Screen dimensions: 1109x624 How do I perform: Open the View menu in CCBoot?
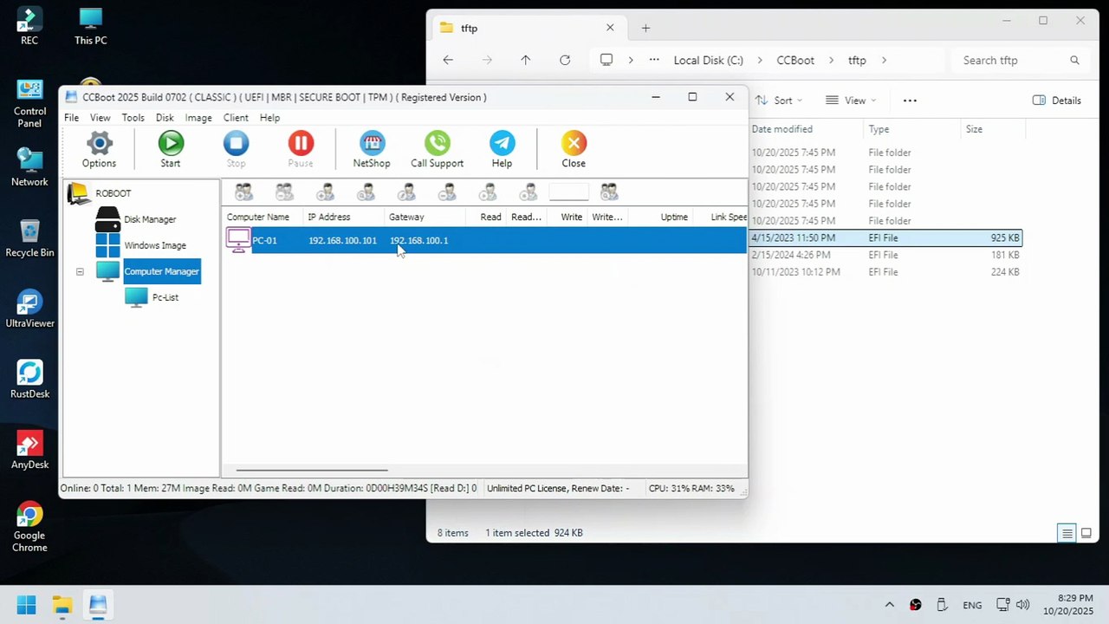tap(101, 118)
